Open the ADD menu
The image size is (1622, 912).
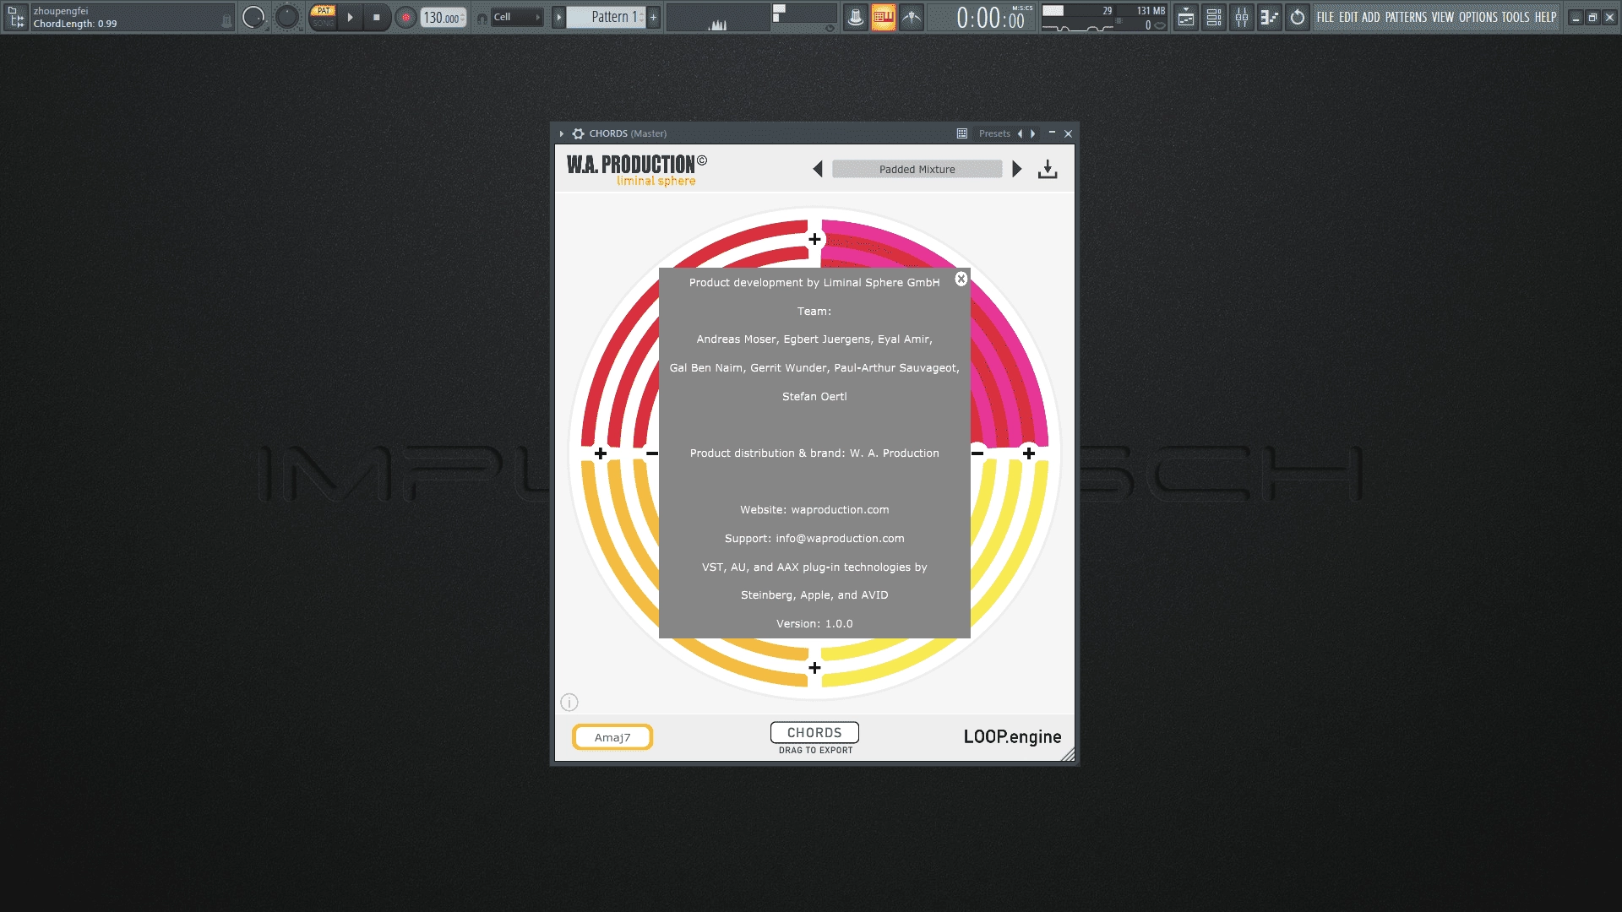tap(1370, 17)
